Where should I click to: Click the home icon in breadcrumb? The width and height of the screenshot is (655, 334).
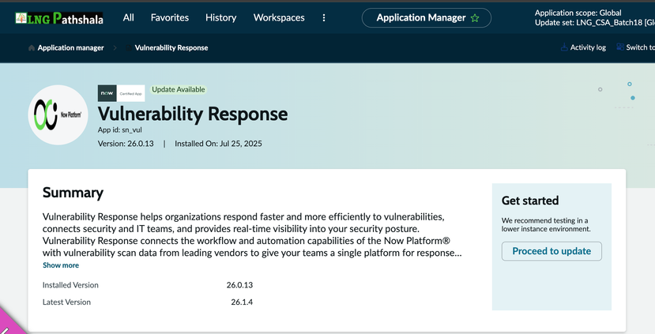point(32,48)
